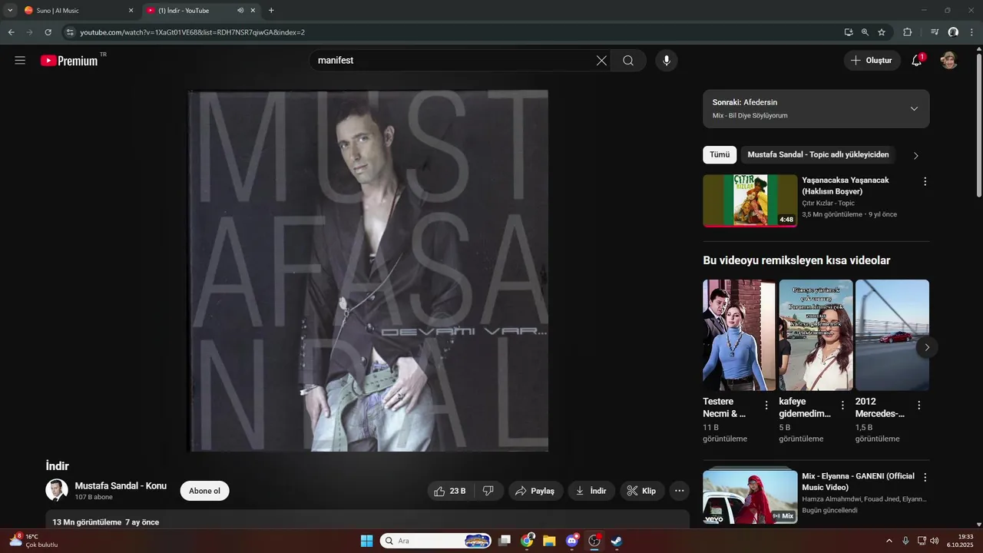Open more actions three-dot button below video
The image size is (983, 553).
pos(679,491)
